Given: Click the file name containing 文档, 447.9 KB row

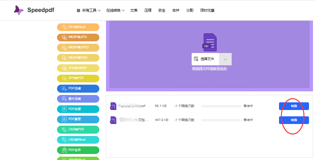Looking at the screenshot, I should (133, 120).
